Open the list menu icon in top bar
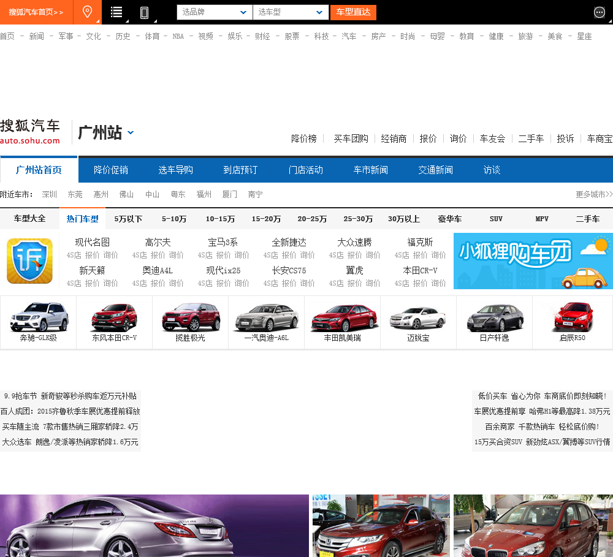This screenshot has width=613, height=557. (116, 12)
